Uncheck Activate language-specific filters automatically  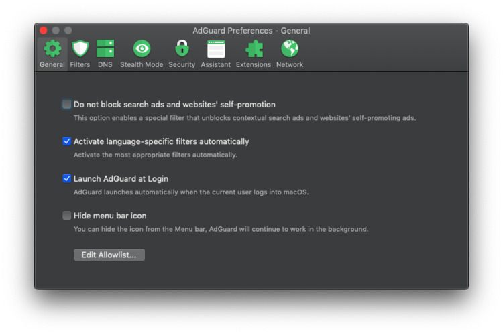(x=66, y=141)
